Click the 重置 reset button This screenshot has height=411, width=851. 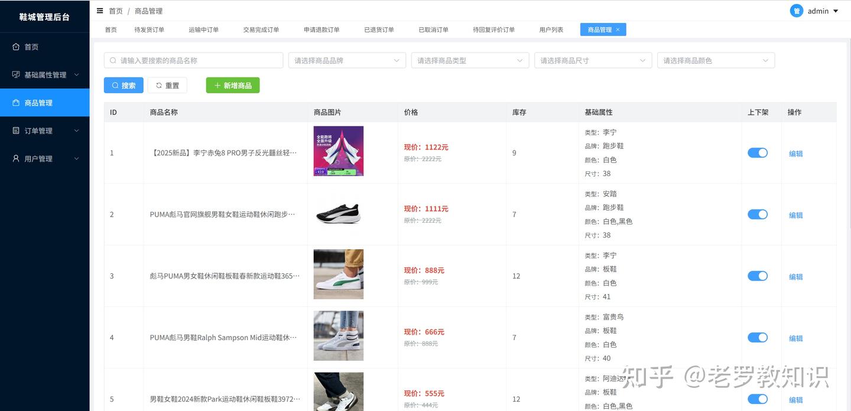(167, 86)
